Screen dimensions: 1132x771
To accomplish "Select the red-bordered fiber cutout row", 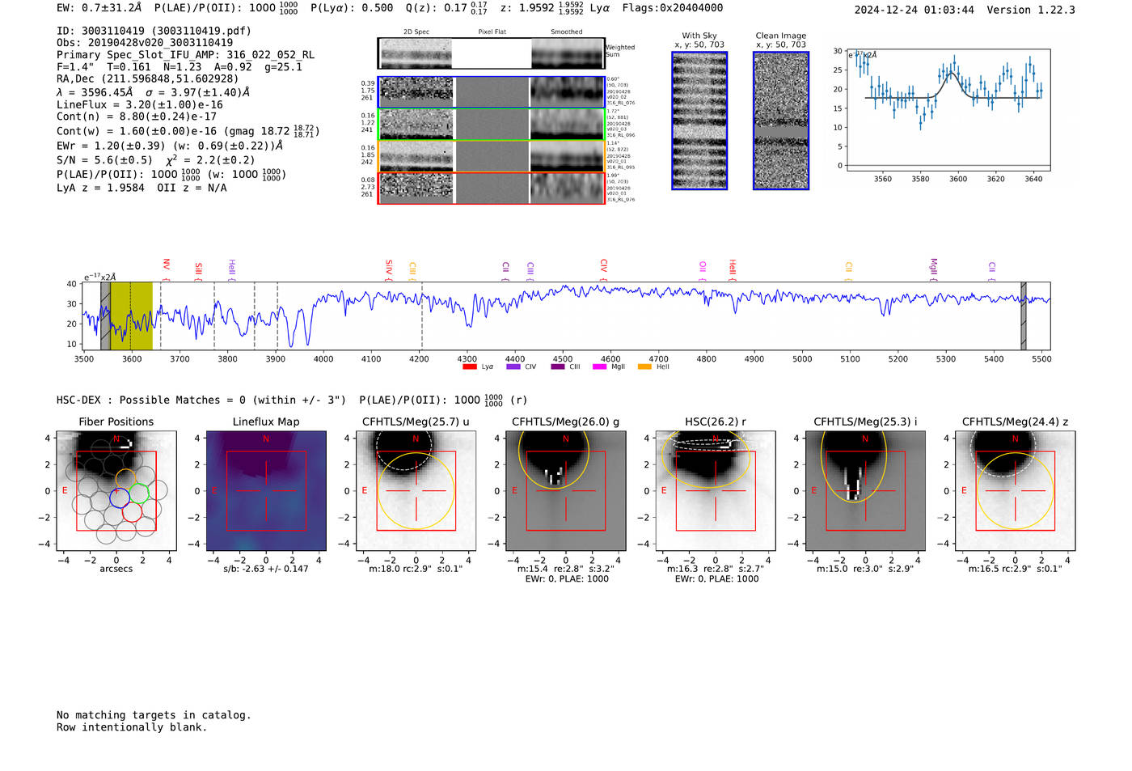I will tap(492, 189).
